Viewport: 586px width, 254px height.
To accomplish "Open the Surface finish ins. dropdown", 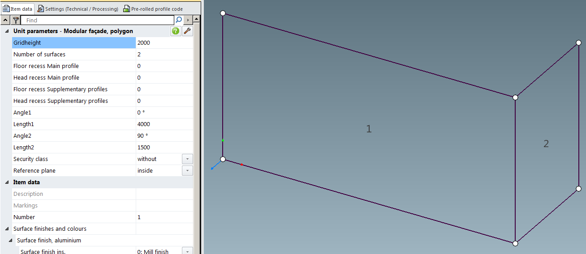I will (x=187, y=251).
